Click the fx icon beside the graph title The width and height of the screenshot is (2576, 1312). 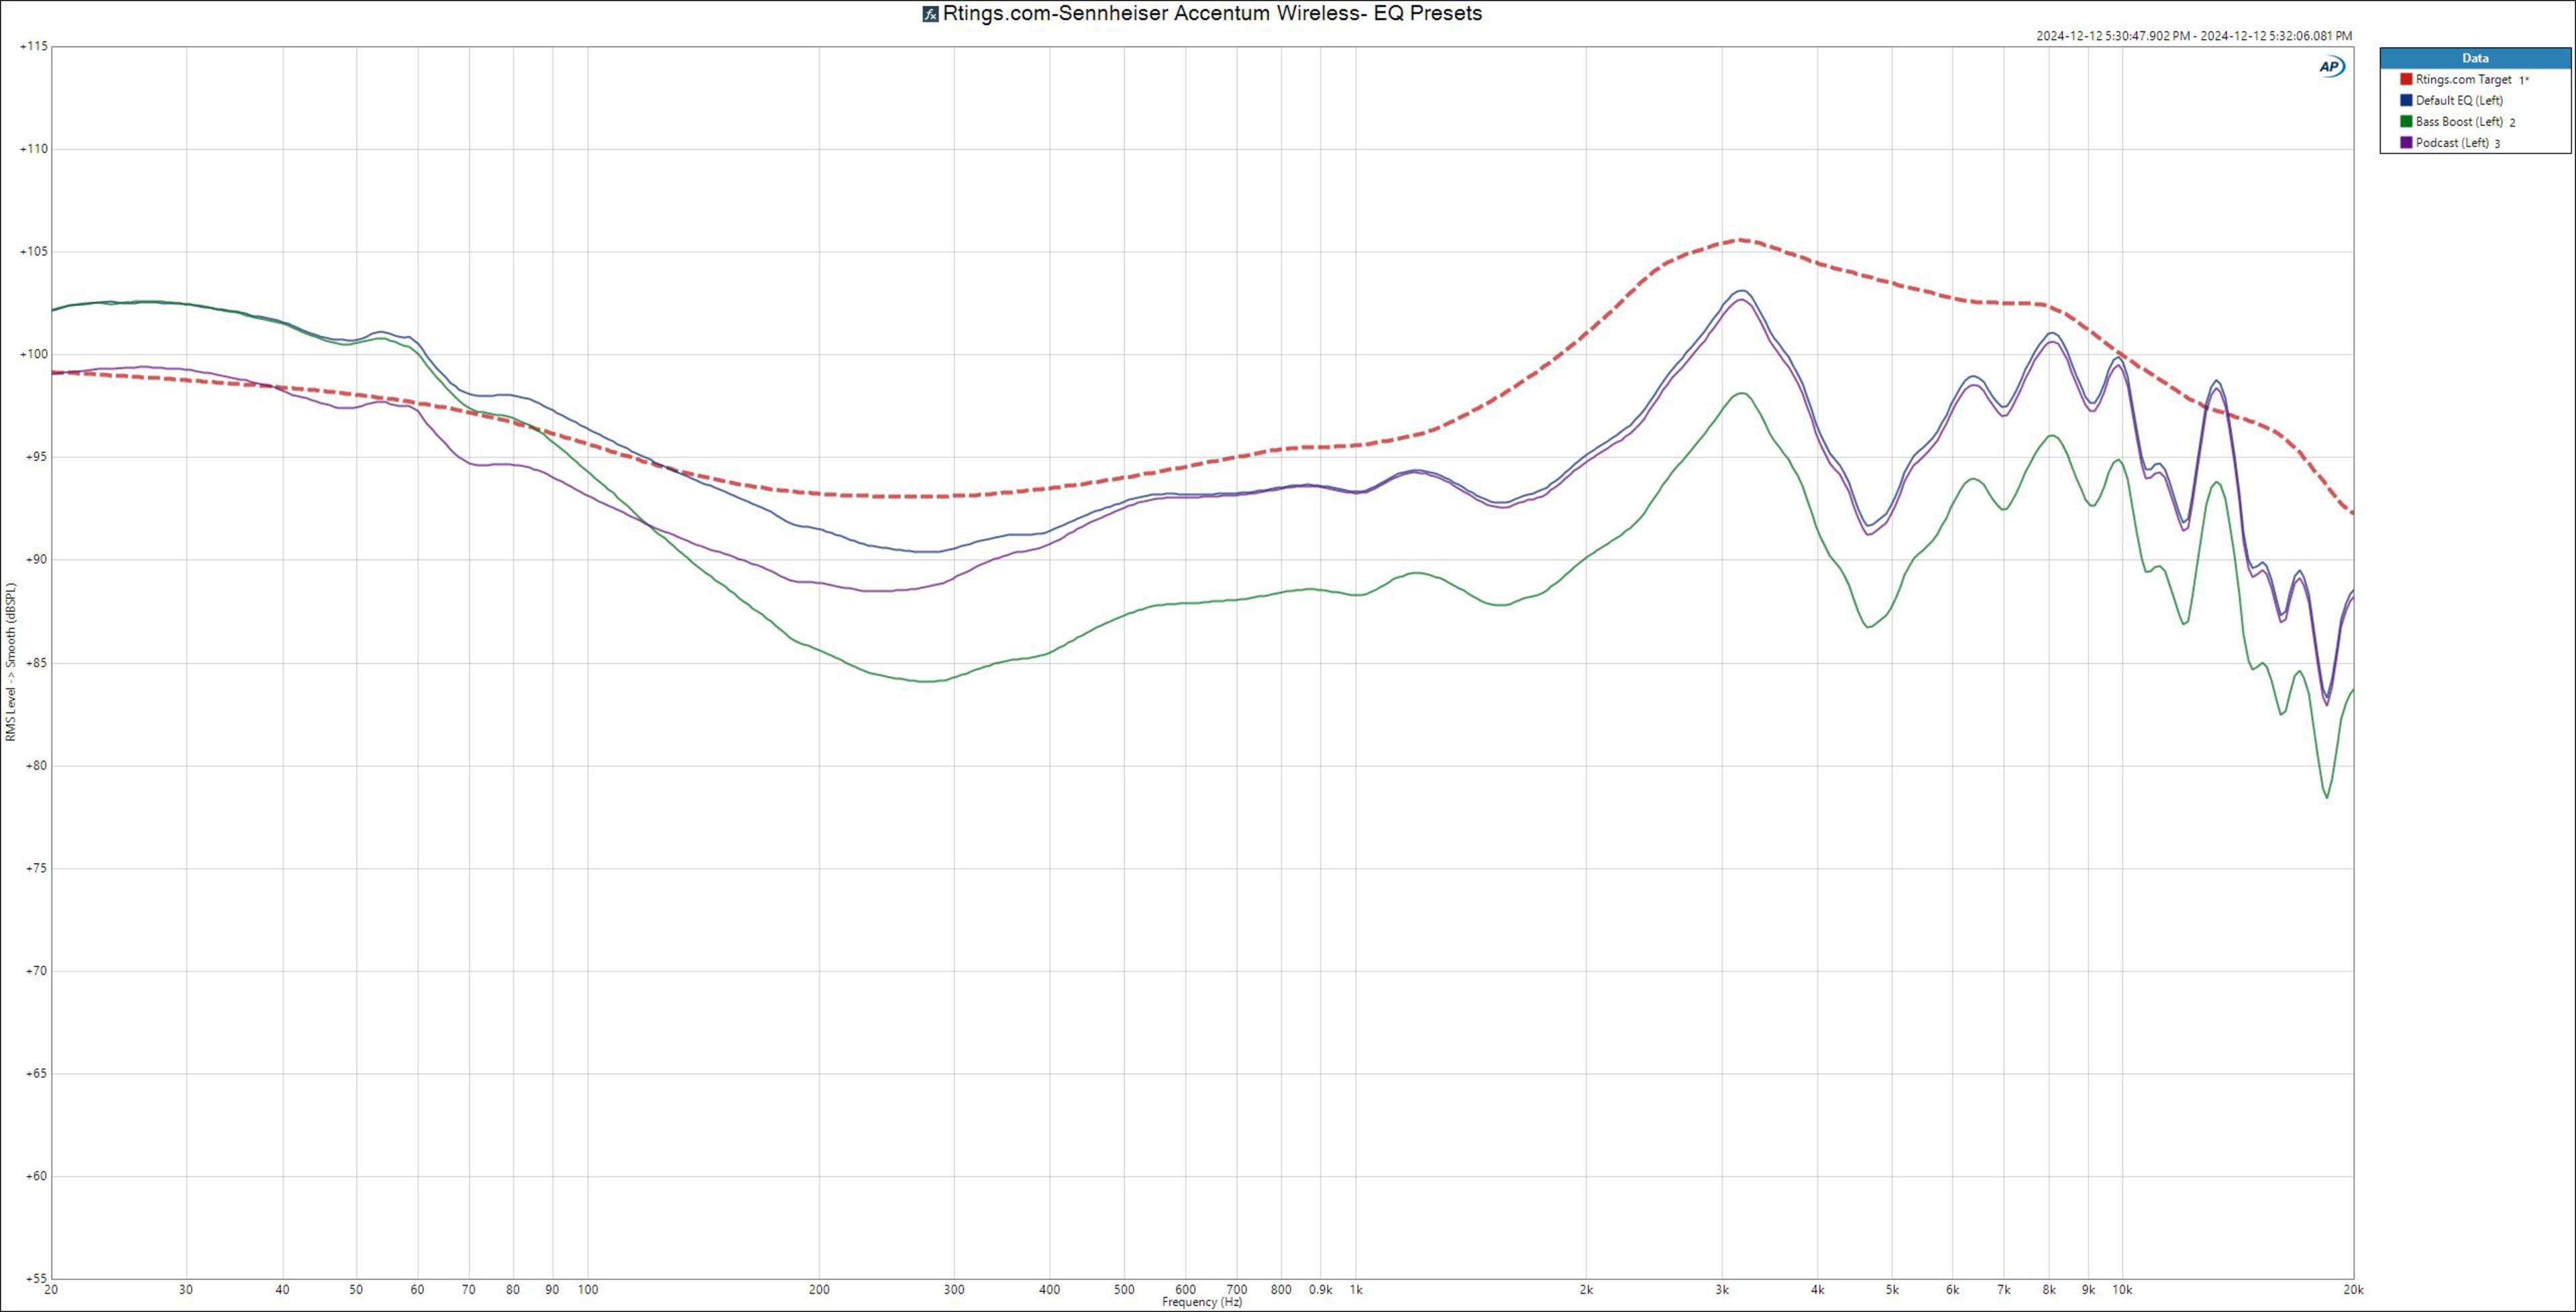coord(930,14)
